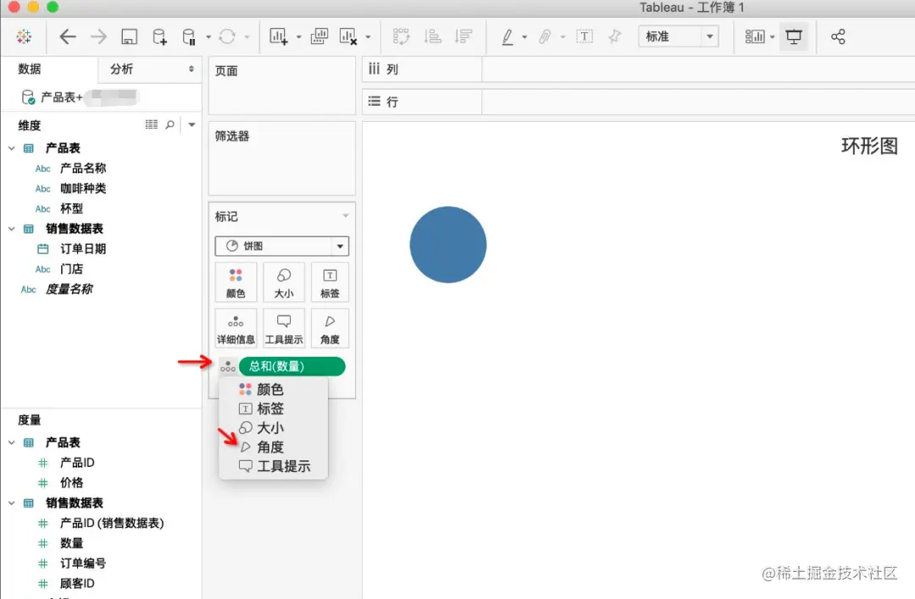This screenshot has width=915, height=599.
Task: Open the new worksheet dropdown arrow
Action: coord(299,37)
